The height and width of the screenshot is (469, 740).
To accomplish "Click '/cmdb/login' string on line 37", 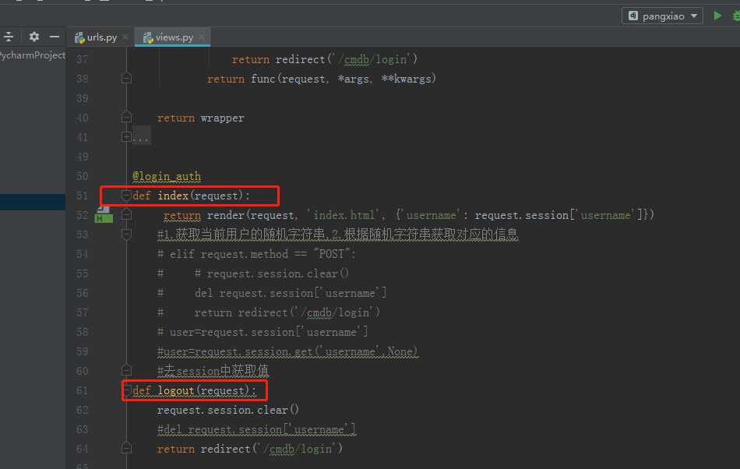I will click(x=375, y=59).
